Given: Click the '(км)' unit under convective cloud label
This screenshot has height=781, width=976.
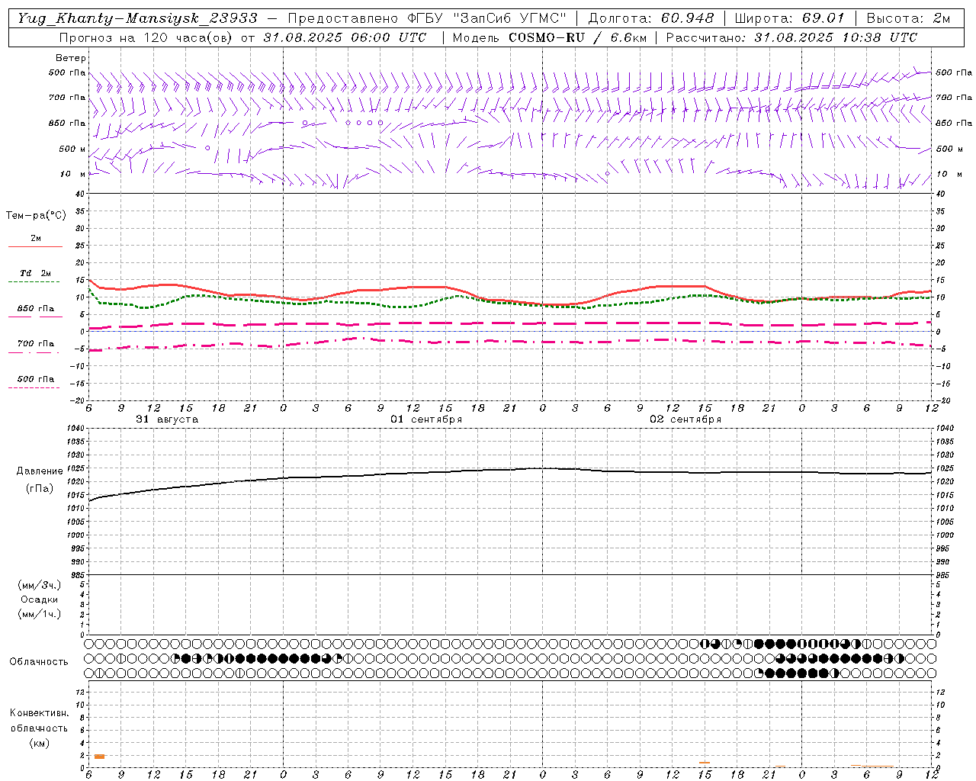Looking at the screenshot, I should pyautogui.click(x=39, y=743).
